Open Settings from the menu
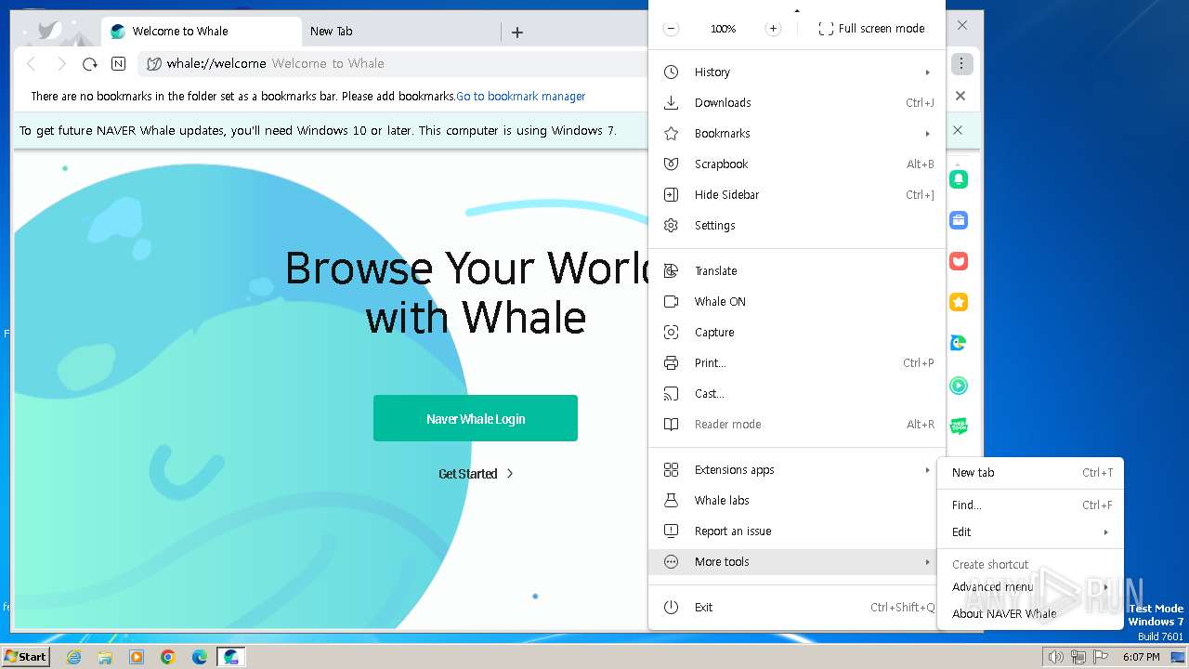Viewport: 1189px width, 669px height. (797, 226)
